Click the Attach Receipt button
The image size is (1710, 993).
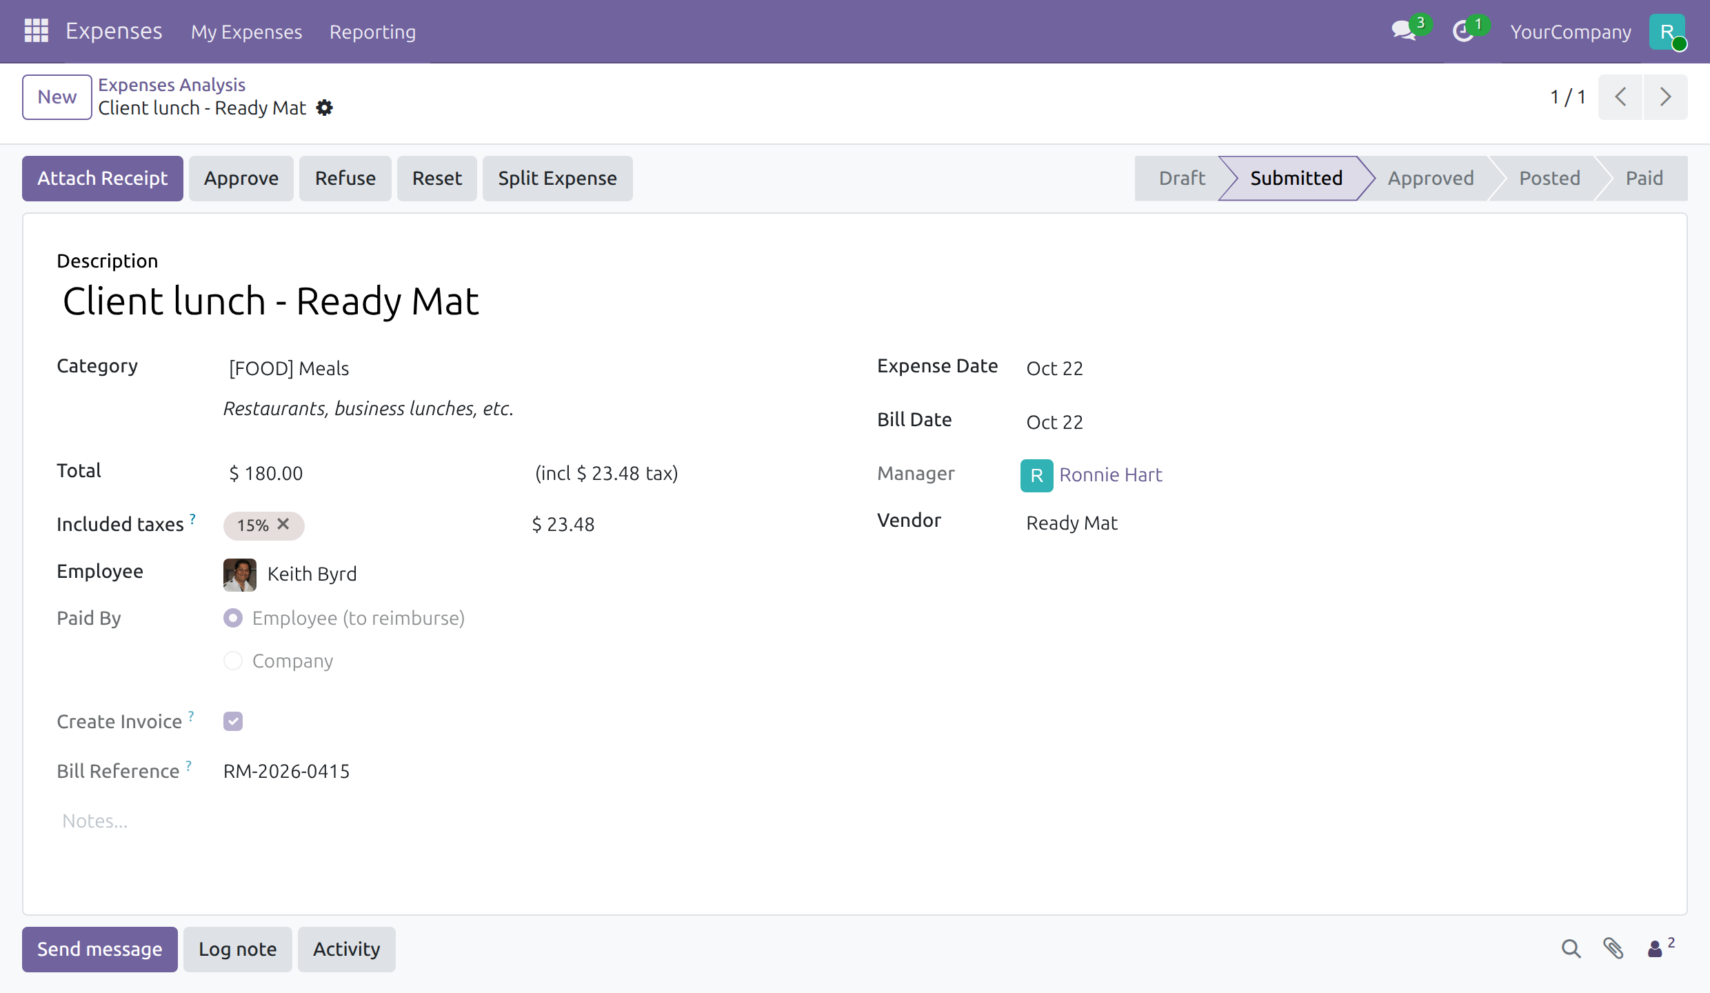click(x=102, y=178)
